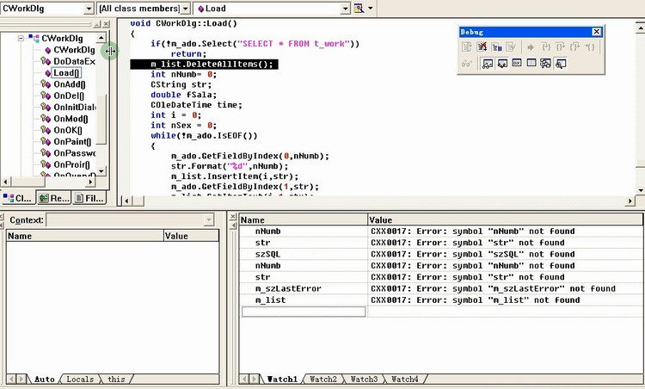Switch to the Locals tab
Viewport: 645px width, 389px height.
(x=80, y=380)
